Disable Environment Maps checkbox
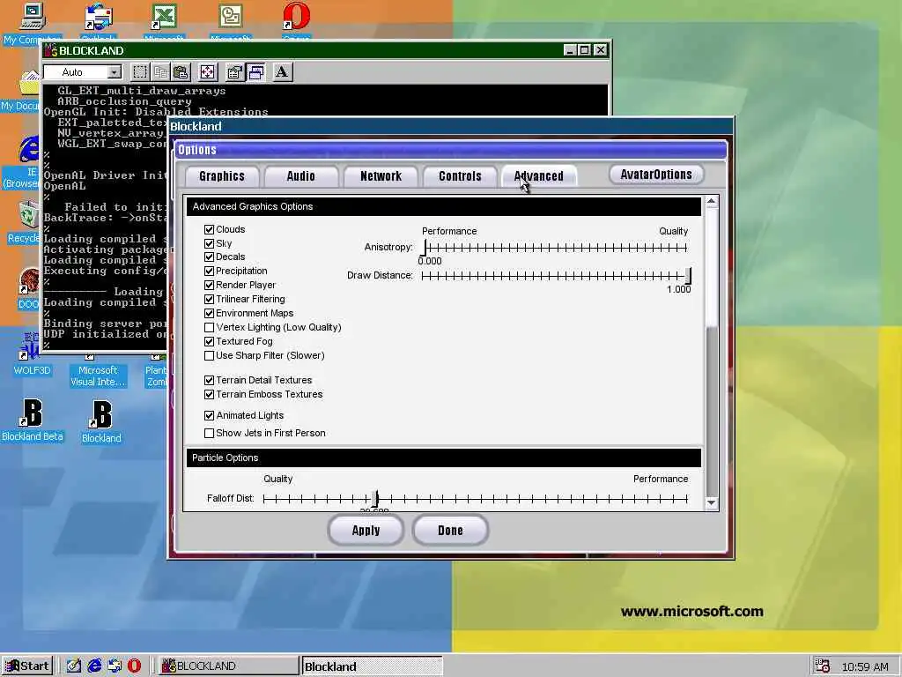This screenshot has height=677, width=902. (210, 313)
